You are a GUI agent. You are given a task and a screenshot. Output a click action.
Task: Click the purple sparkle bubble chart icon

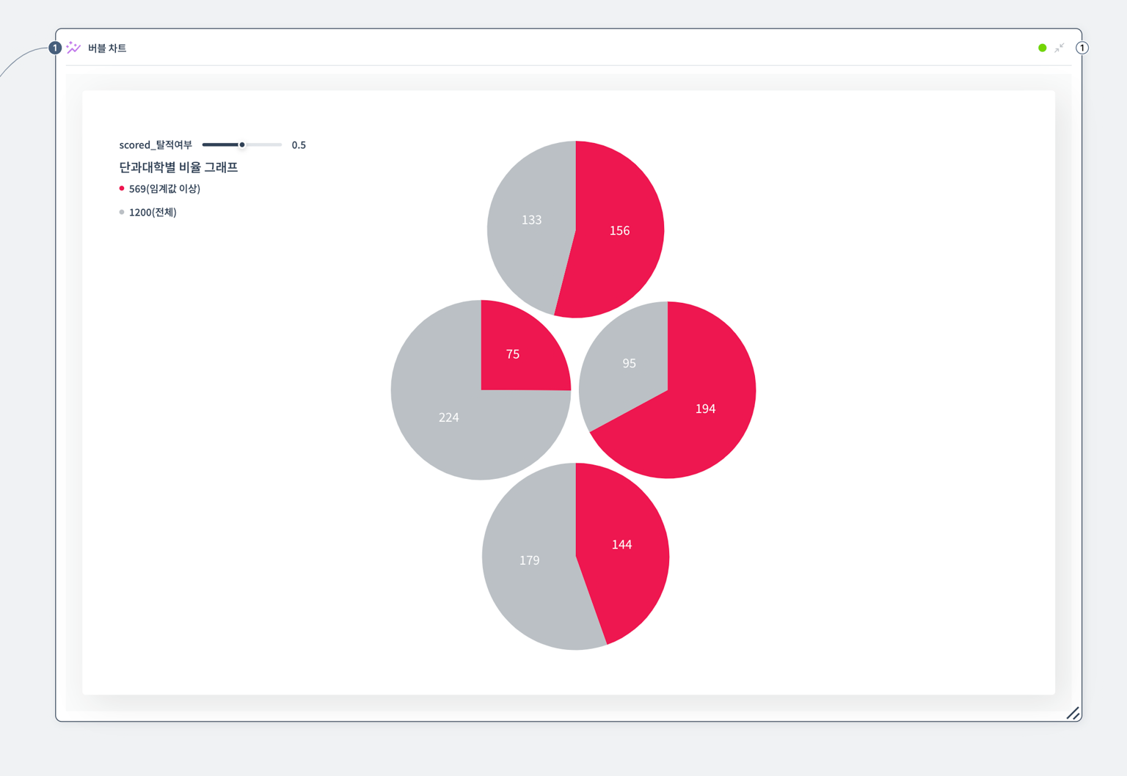[73, 48]
